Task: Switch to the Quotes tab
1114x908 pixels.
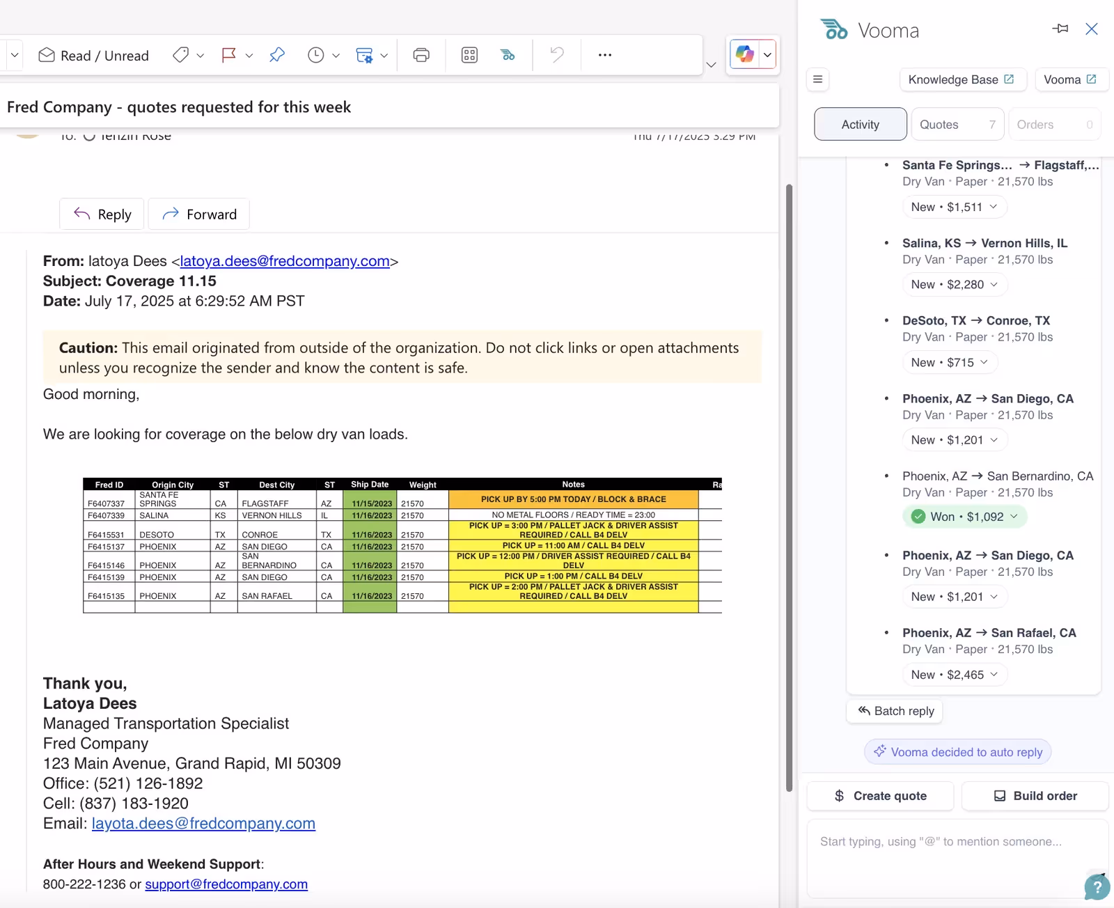Action: tap(957, 125)
